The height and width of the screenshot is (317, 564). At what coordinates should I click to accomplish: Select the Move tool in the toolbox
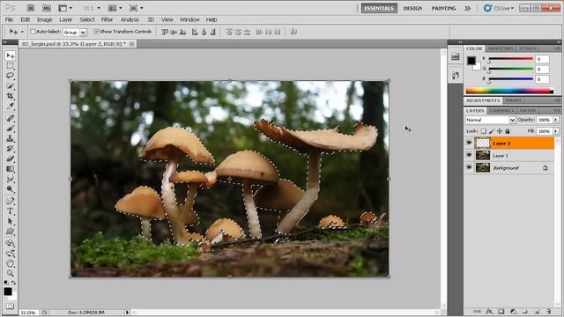click(10, 55)
